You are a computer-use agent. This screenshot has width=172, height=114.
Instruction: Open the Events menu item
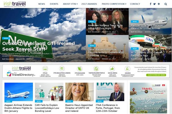click(54, 4)
